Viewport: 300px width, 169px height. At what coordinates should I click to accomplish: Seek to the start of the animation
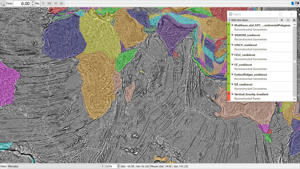pyautogui.click(x=50, y=3)
